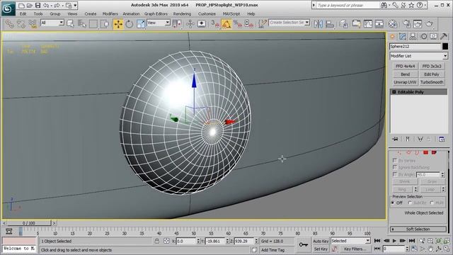
Task: Click the Unlink Selection icon
Action: point(21,24)
